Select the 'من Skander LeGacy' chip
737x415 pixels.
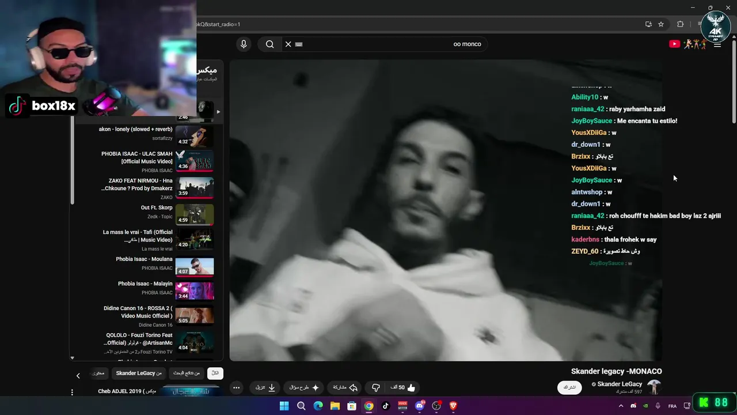tap(139, 373)
